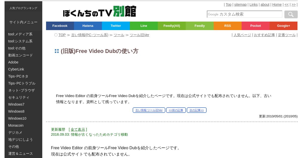Share the page via Facebook button
This screenshot has height=158, width=302.
coord(60,26)
